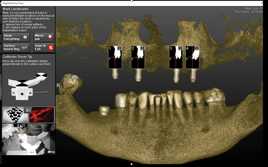Remove landmark 4 with its X icon
This screenshot has height=167, width=268.
click(x=197, y=48)
